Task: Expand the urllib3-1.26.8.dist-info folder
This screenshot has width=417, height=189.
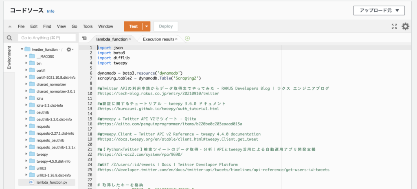Action: (26, 175)
